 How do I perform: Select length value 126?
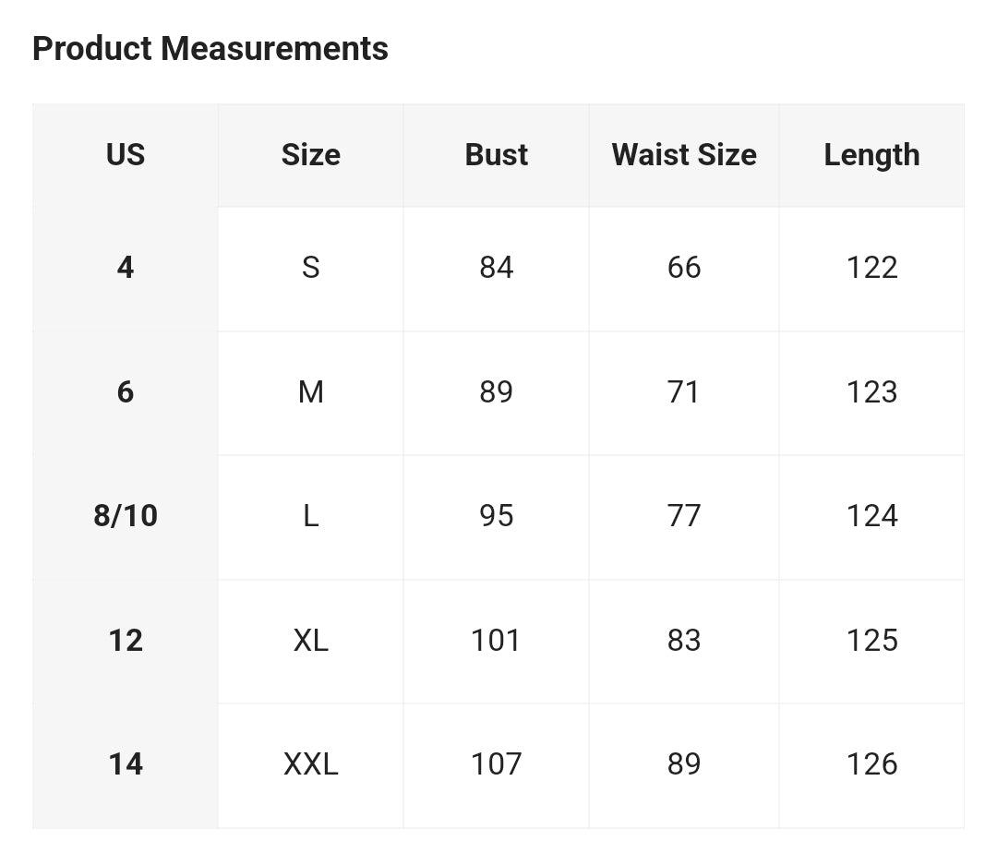pyautogui.click(x=871, y=765)
